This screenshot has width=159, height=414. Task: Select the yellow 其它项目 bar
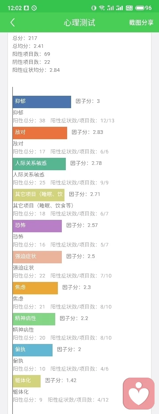point(38,195)
